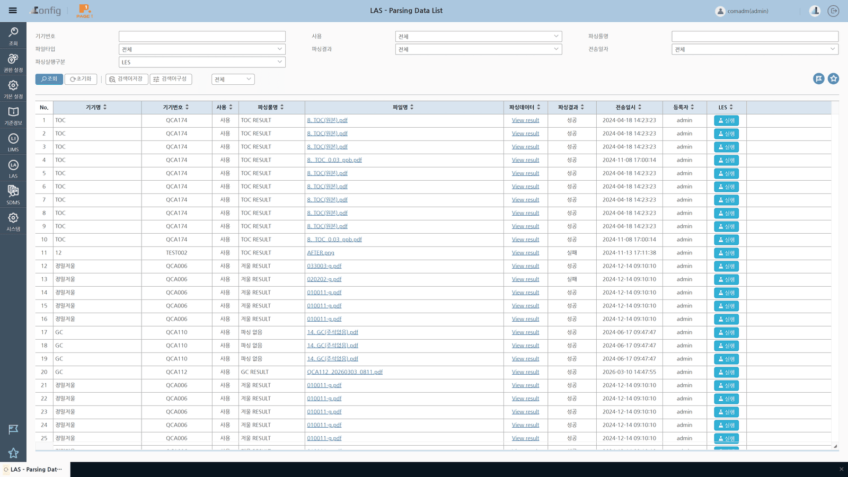Screen dimensions: 848x477
Task: Click 실행 button in row 1
Action: click(x=726, y=120)
